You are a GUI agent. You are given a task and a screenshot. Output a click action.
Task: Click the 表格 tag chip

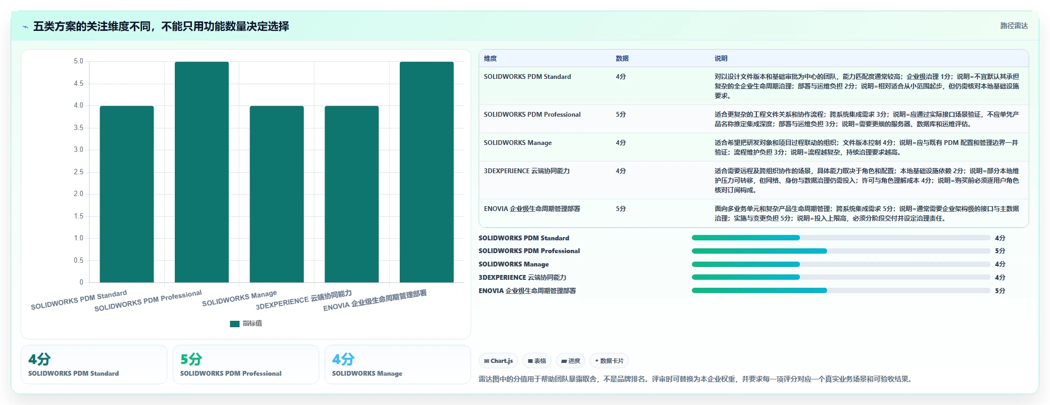coord(537,361)
